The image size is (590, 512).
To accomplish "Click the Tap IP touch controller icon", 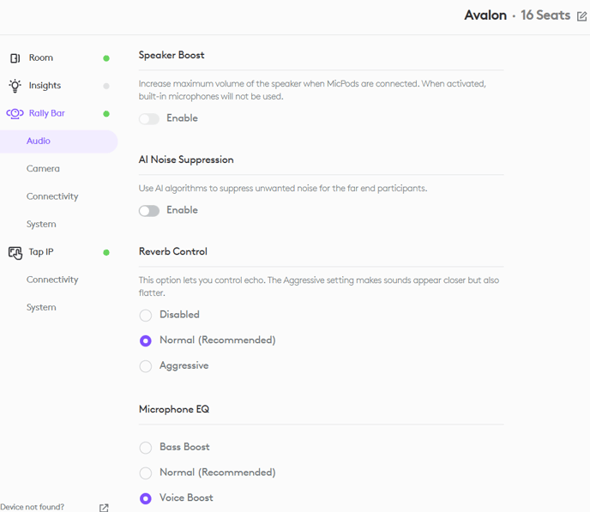I will pyautogui.click(x=15, y=252).
